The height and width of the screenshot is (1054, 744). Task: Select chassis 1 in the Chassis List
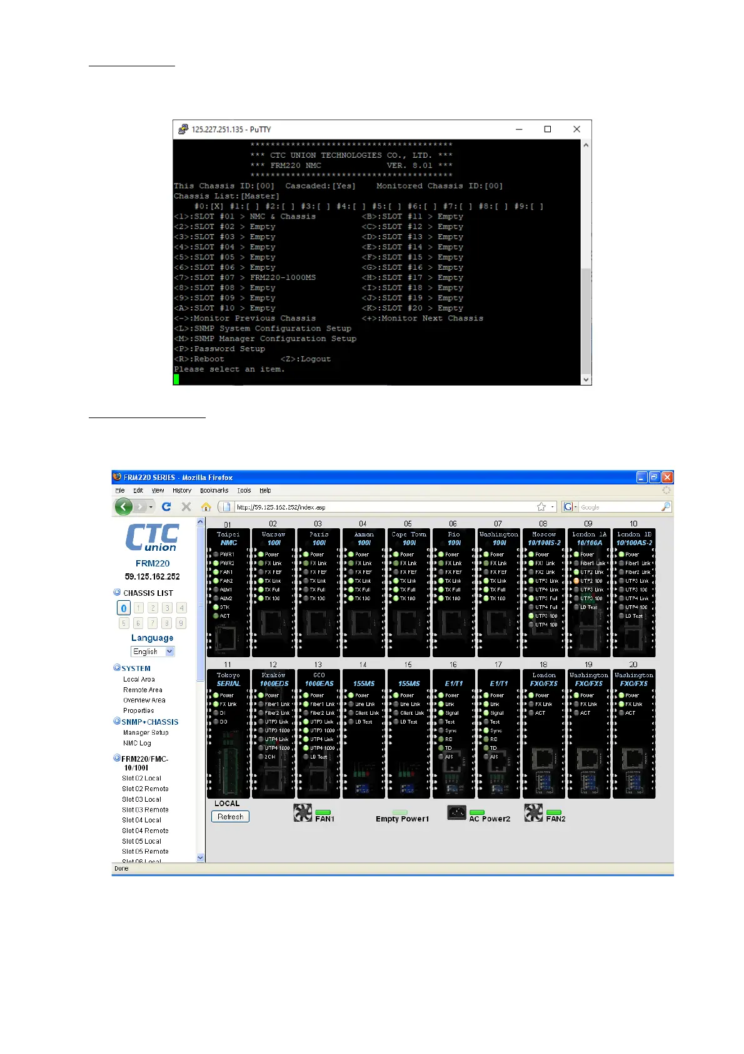pos(139,608)
